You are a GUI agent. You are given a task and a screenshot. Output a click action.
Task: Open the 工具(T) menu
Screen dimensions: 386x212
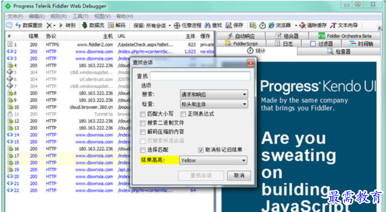coord(80,17)
